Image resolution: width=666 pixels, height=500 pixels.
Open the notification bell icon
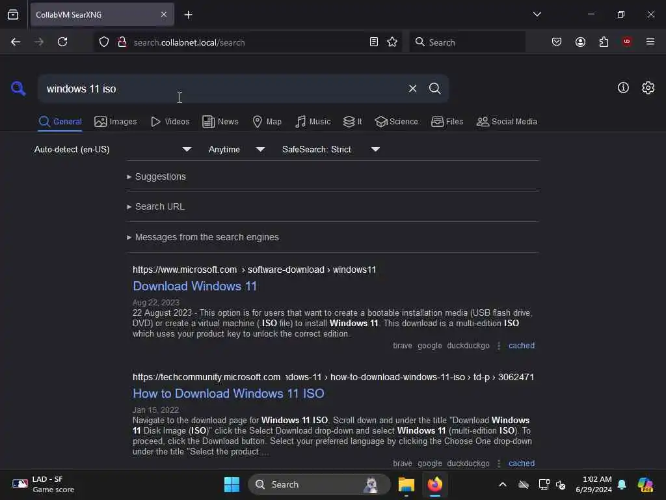622,484
